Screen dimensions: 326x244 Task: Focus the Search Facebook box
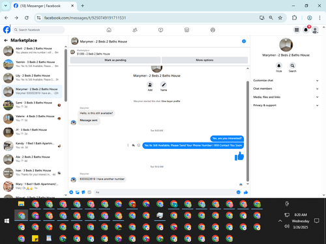38,30
